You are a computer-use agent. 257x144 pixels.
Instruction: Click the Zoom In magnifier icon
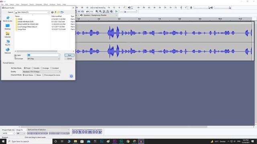coord(97,12)
